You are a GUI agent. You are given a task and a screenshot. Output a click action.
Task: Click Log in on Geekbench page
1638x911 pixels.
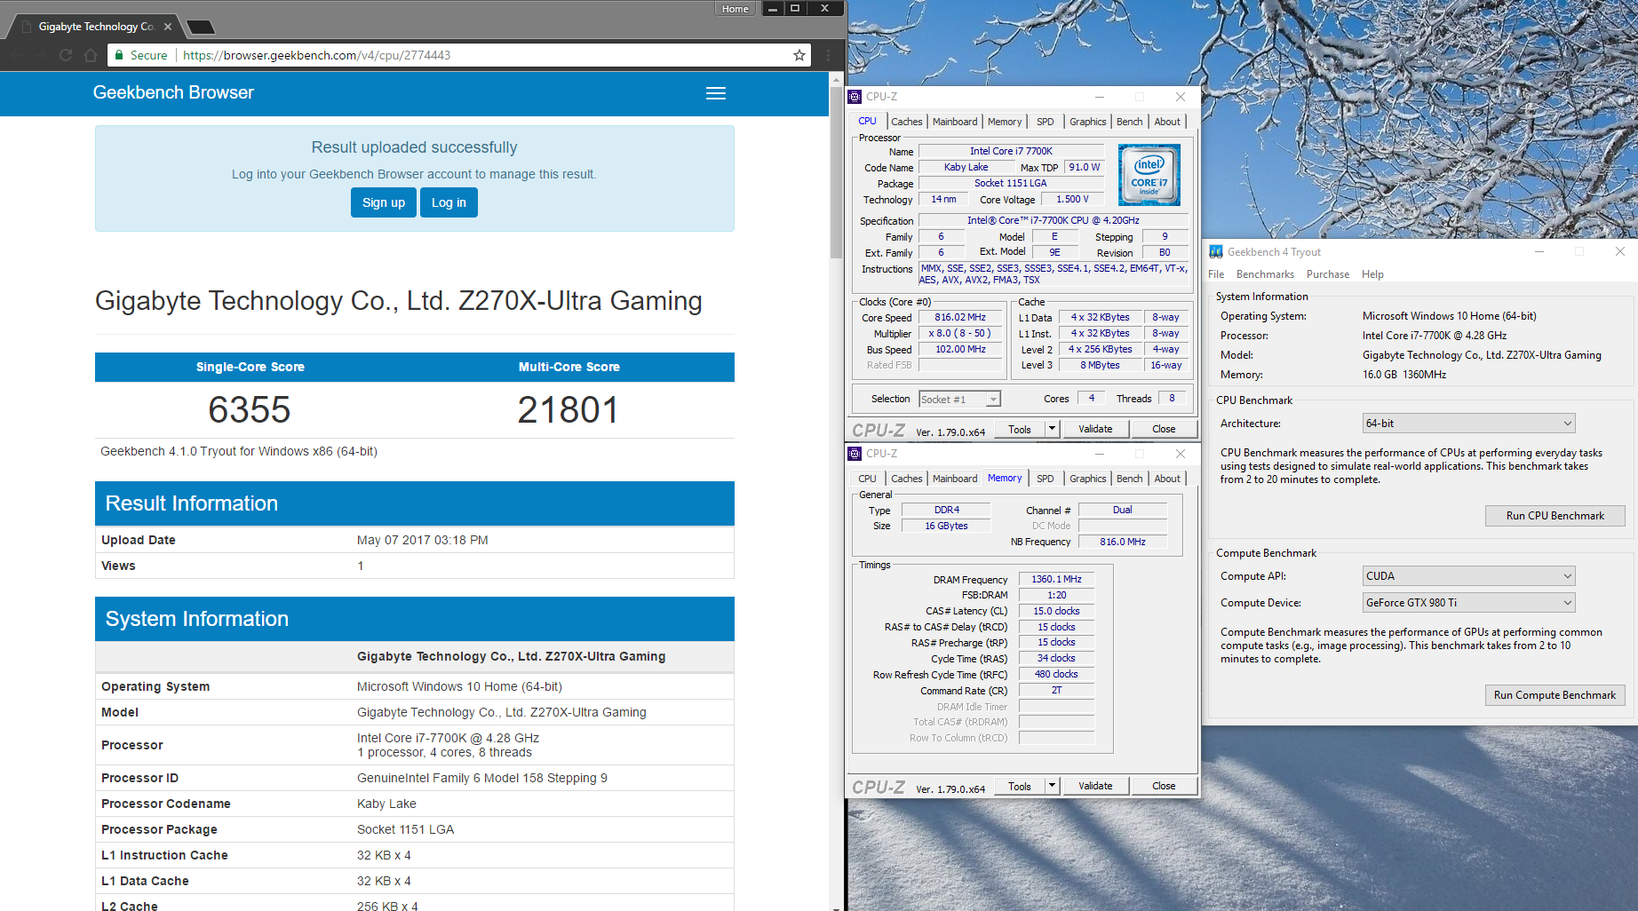pyautogui.click(x=449, y=202)
